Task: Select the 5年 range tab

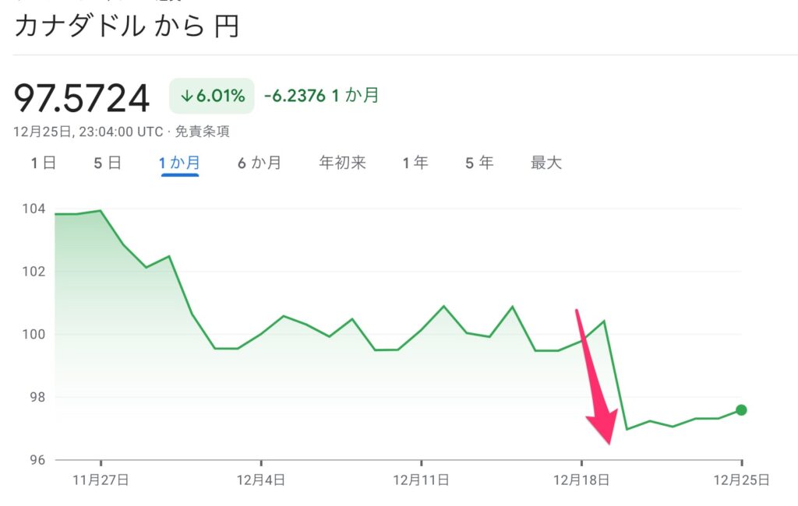Action: pos(479,163)
